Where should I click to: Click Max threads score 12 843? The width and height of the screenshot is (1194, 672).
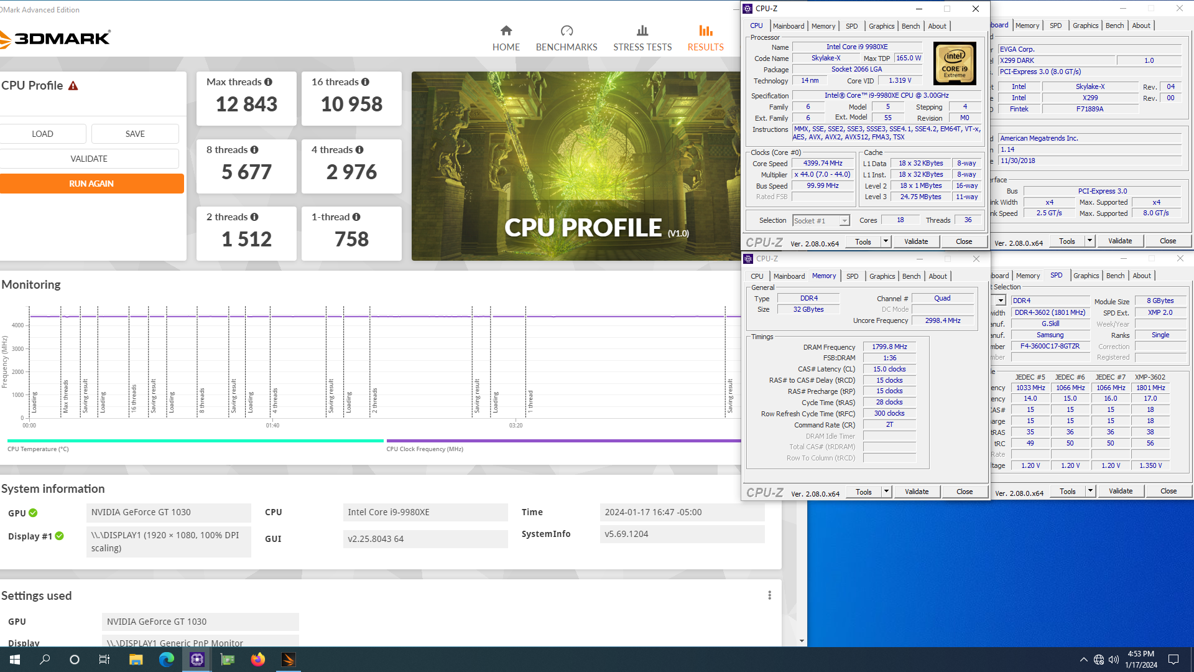[247, 105]
